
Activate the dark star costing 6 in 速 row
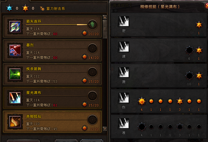coord(189,50)
